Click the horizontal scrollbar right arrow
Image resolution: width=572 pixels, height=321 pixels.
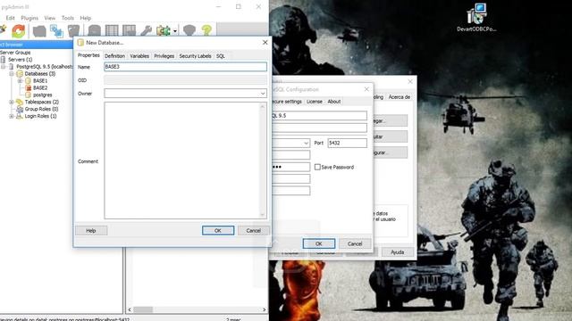pyautogui.click(x=265, y=309)
